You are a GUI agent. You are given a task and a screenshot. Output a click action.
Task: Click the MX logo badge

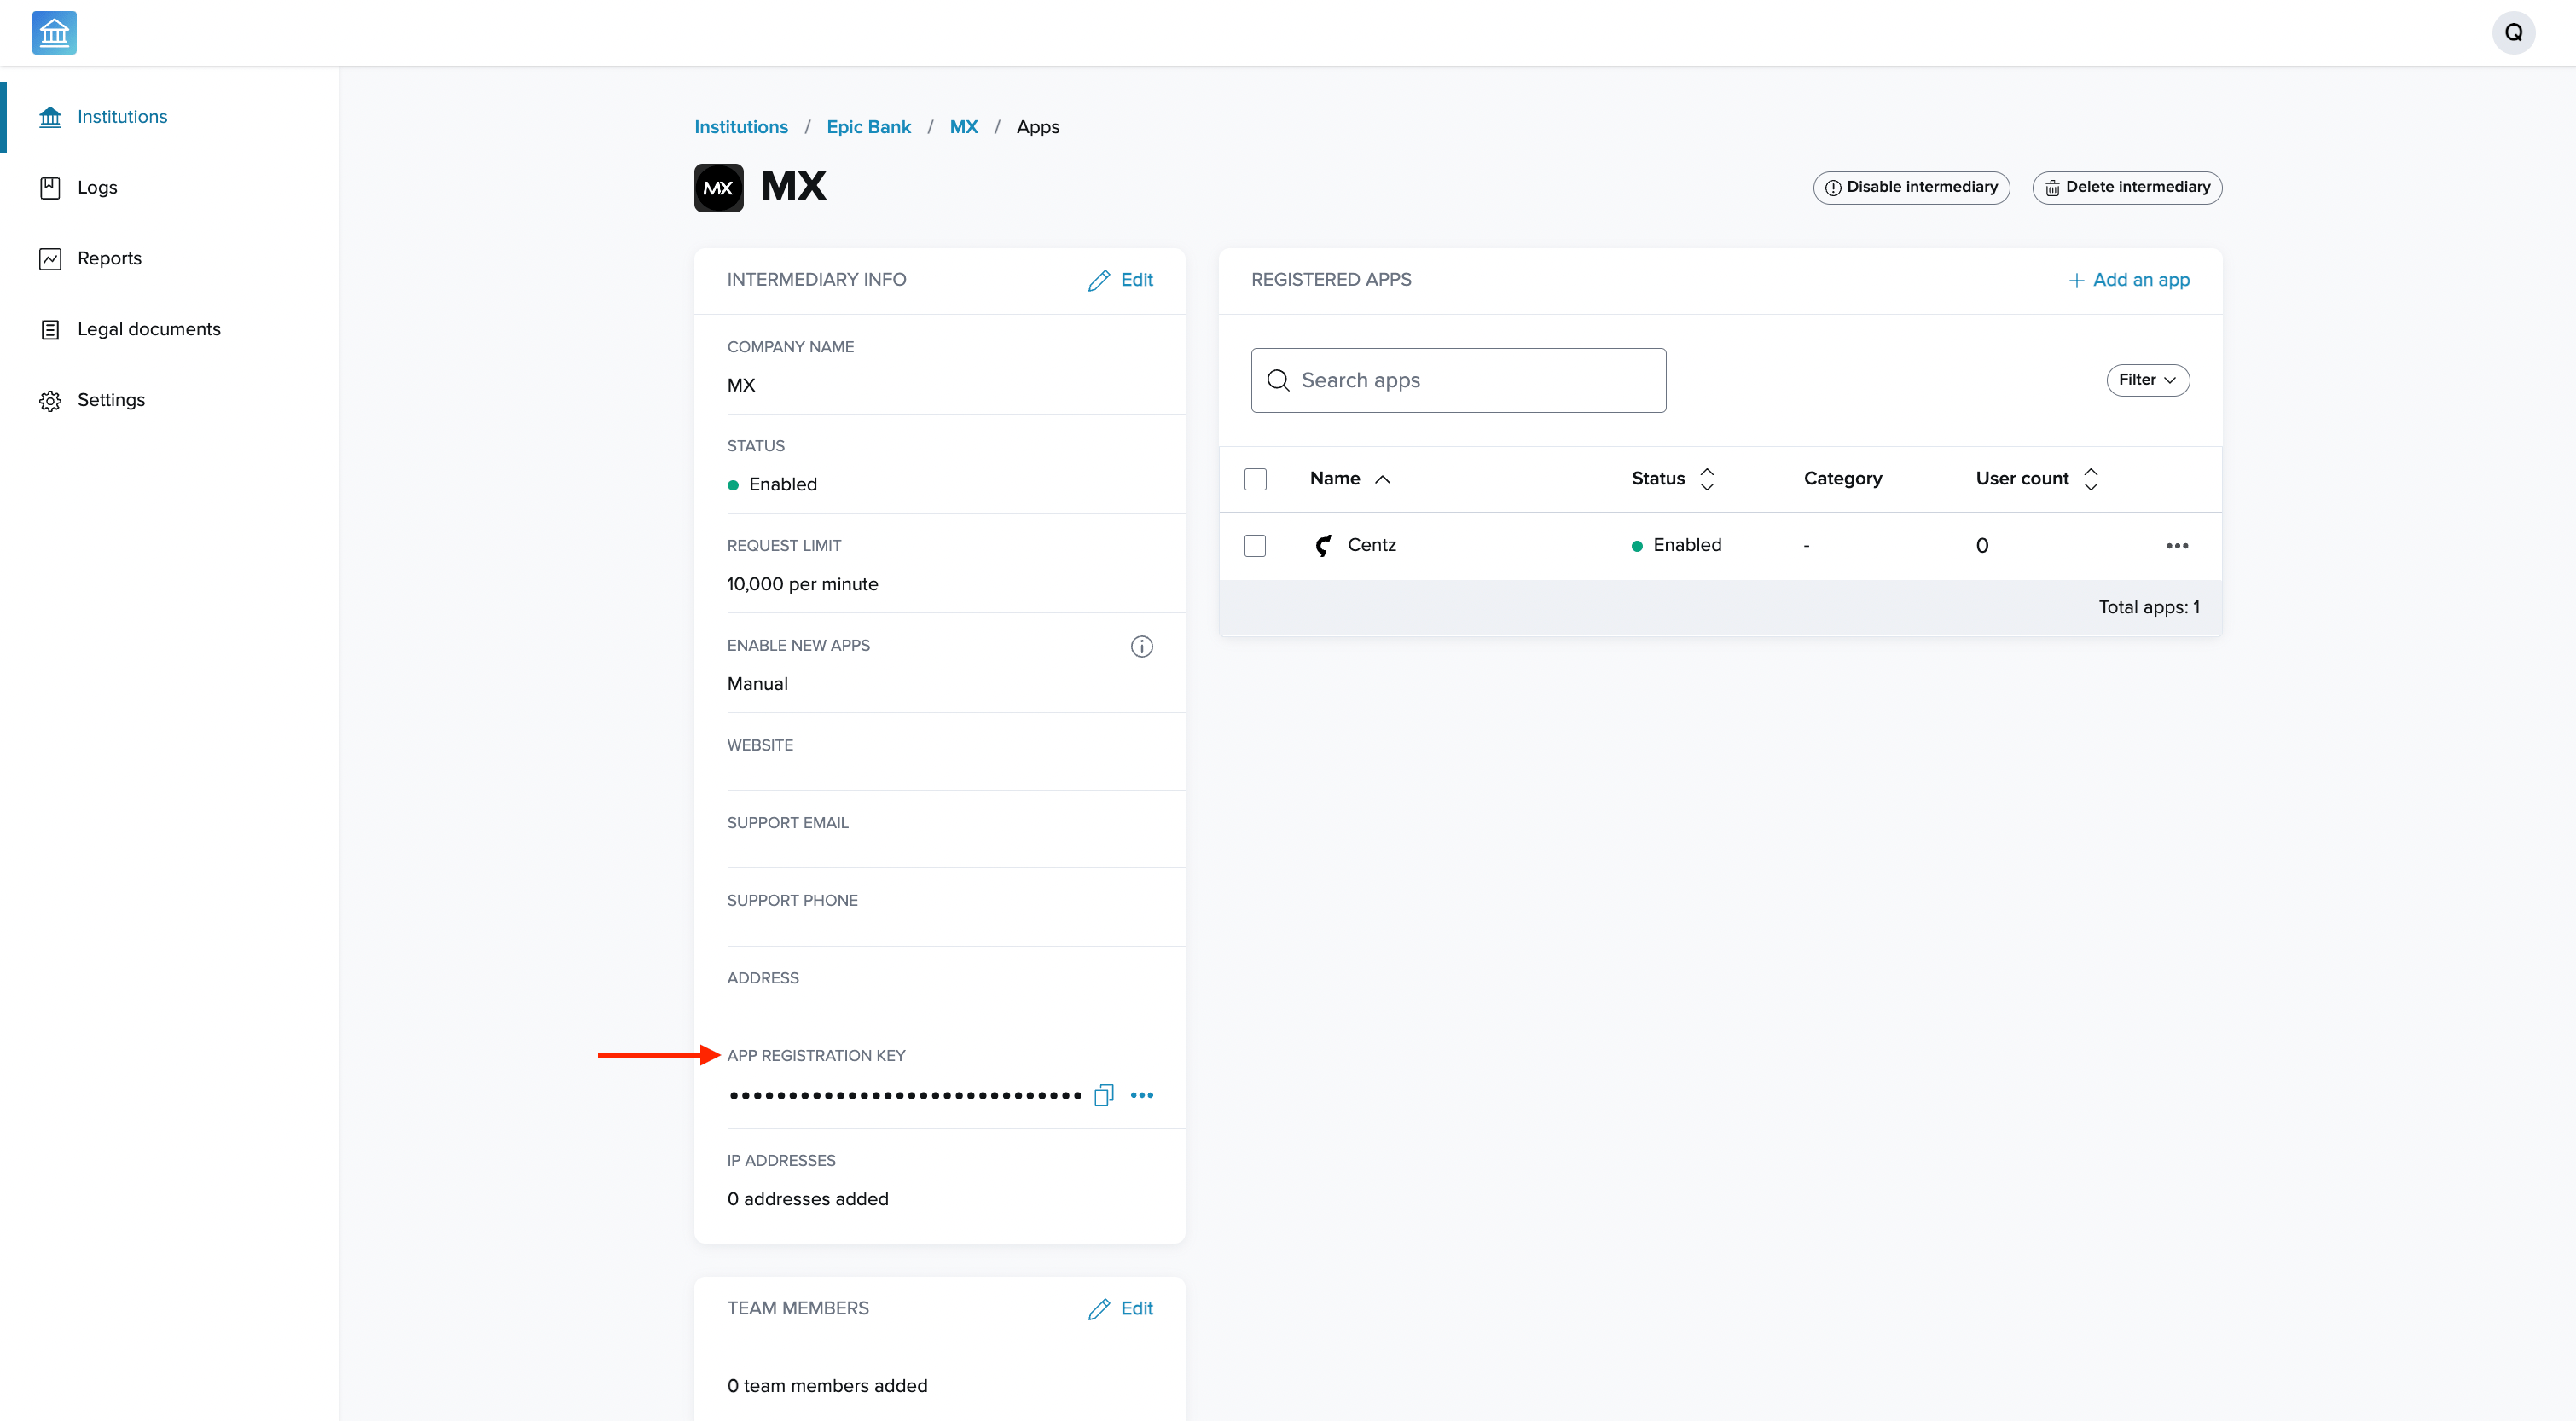coord(719,188)
